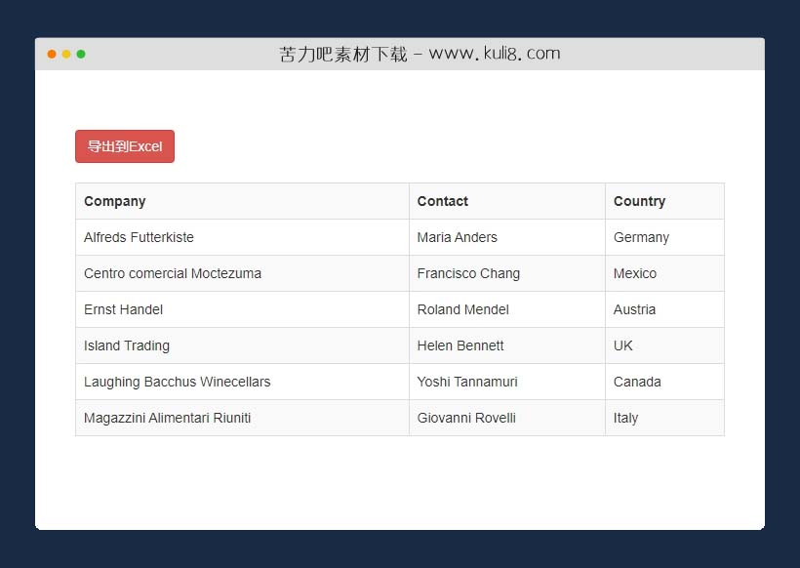Select the Roland Mendel contact cell
This screenshot has height=568, width=800.
(462, 309)
